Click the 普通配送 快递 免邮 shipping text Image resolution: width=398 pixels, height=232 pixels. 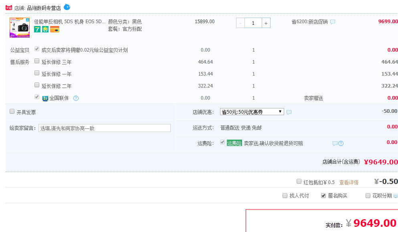click(241, 128)
